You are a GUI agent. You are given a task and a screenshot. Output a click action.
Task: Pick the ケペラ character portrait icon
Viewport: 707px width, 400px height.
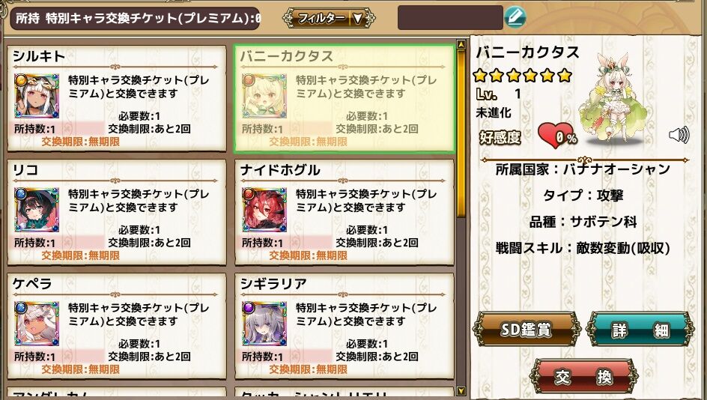37,324
